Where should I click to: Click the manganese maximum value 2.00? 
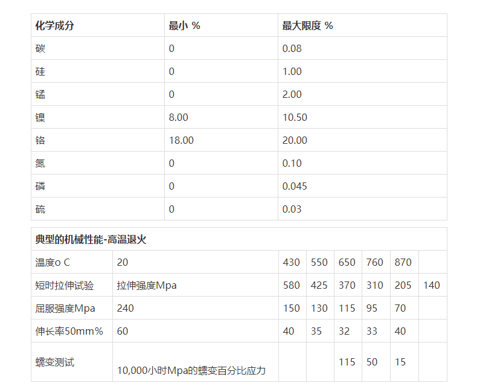(x=292, y=94)
